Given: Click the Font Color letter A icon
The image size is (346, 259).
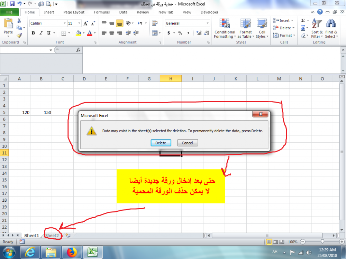Looking at the screenshot, I should click(90, 33).
